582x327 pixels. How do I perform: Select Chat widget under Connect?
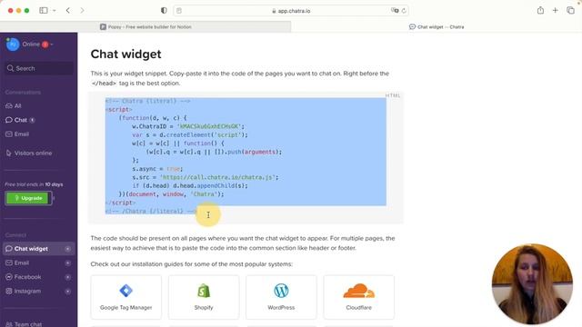pyautogui.click(x=38, y=248)
